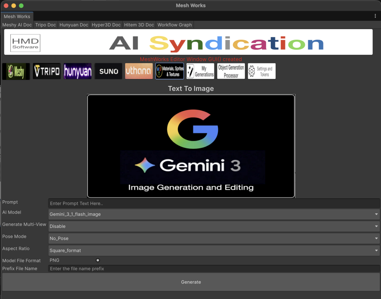Minimize the window with yellow button
The width and height of the screenshot is (381, 299).
tap(14, 5)
